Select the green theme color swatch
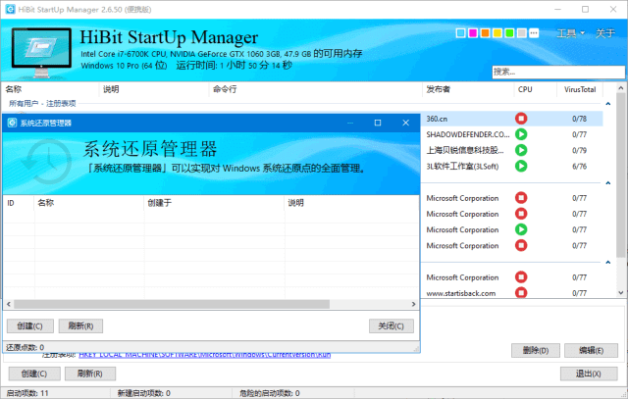 tap(509, 33)
